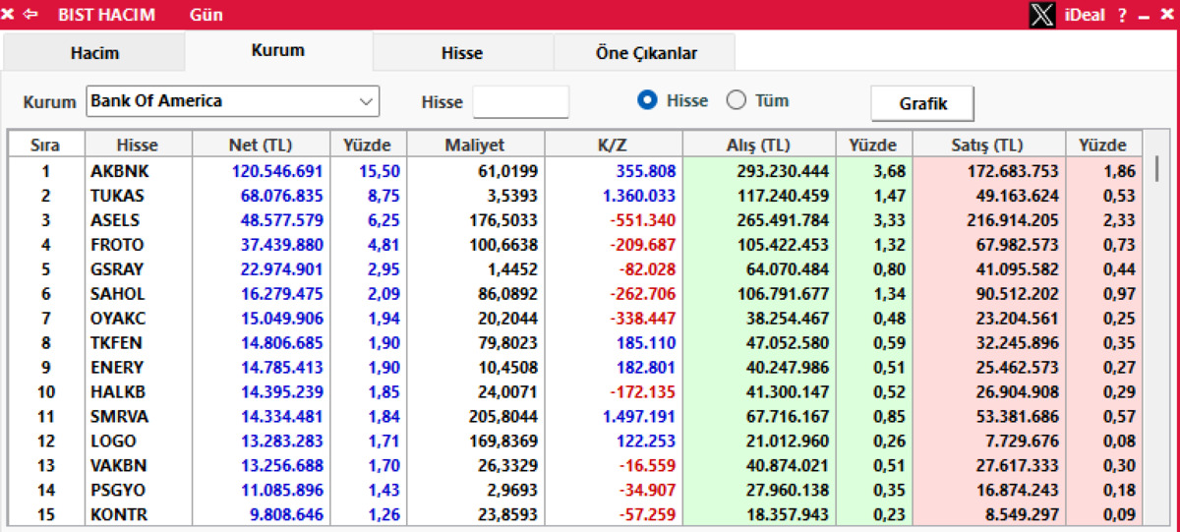Click the back arrow icon in title bar

click(x=30, y=15)
